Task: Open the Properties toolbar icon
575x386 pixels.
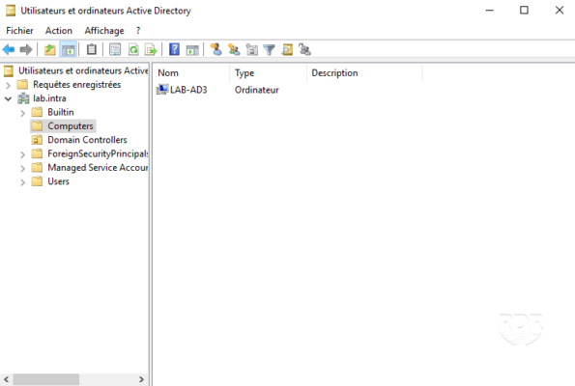Action: (x=115, y=49)
